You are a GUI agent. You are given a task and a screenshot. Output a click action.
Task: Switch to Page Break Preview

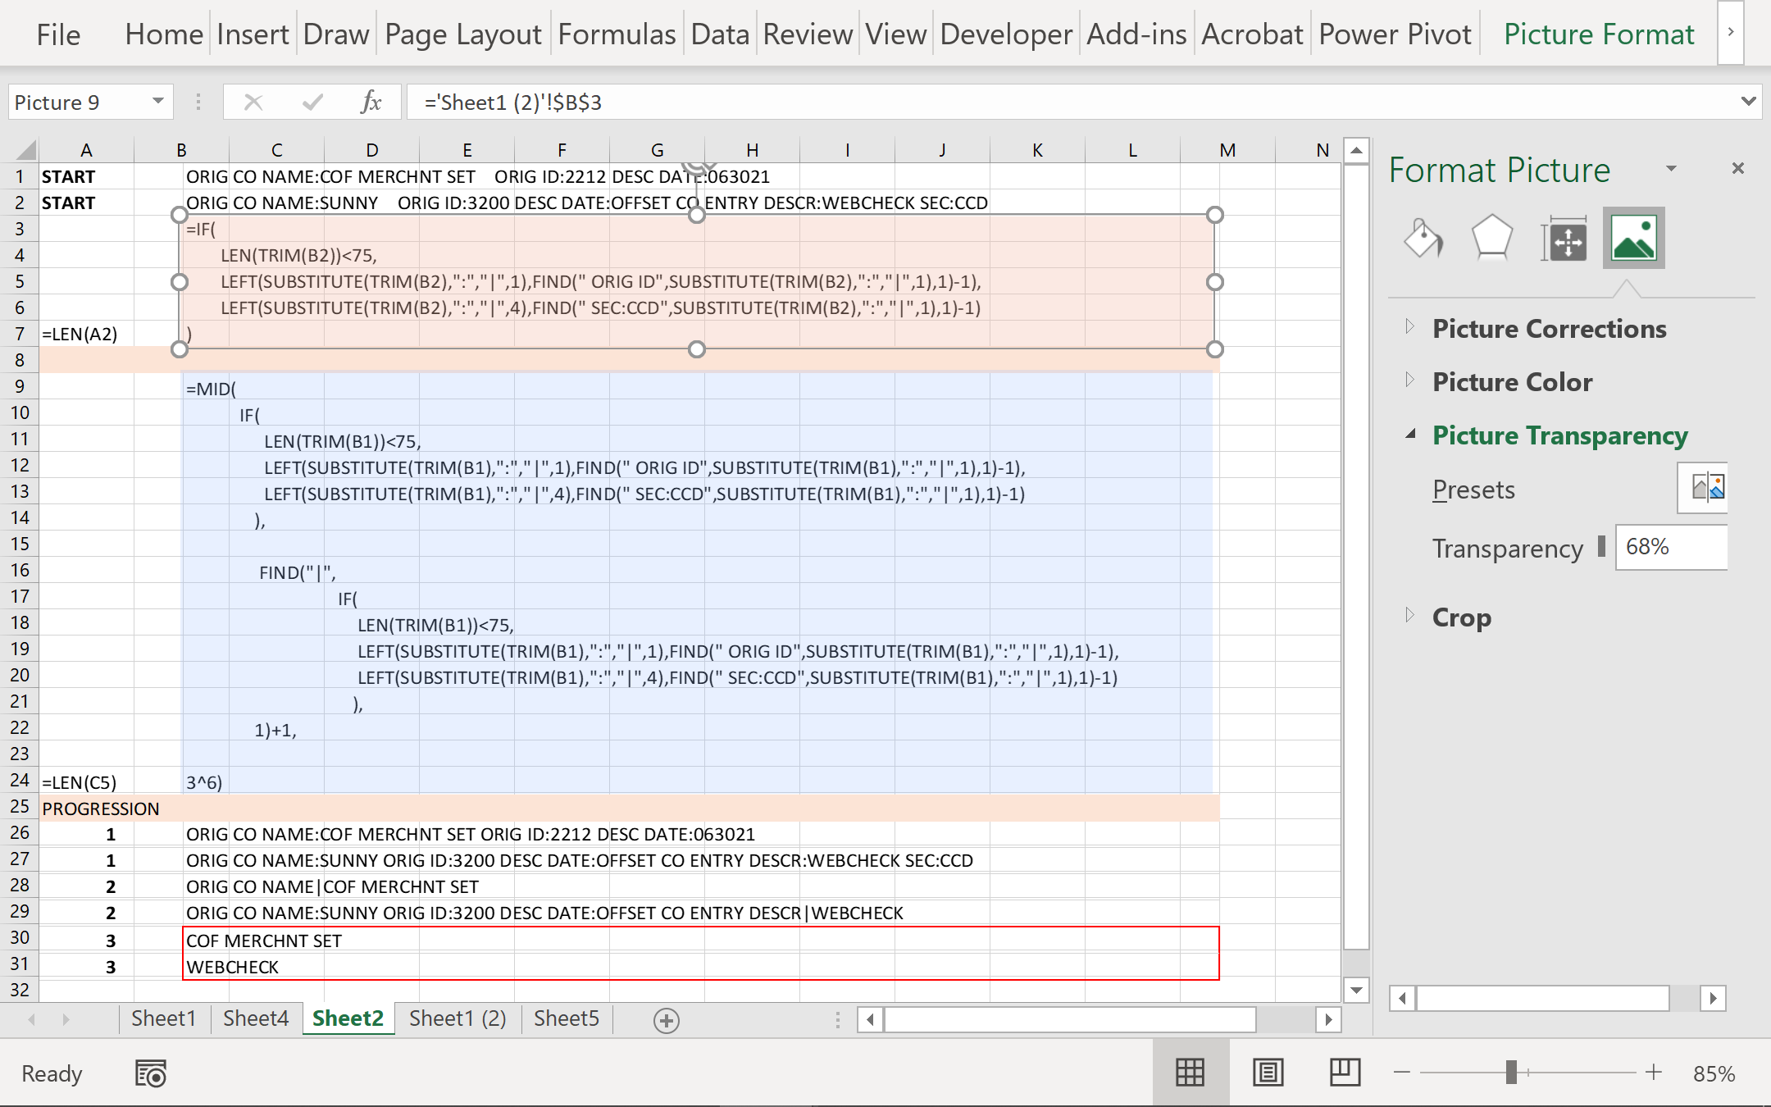click(1345, 1073)
